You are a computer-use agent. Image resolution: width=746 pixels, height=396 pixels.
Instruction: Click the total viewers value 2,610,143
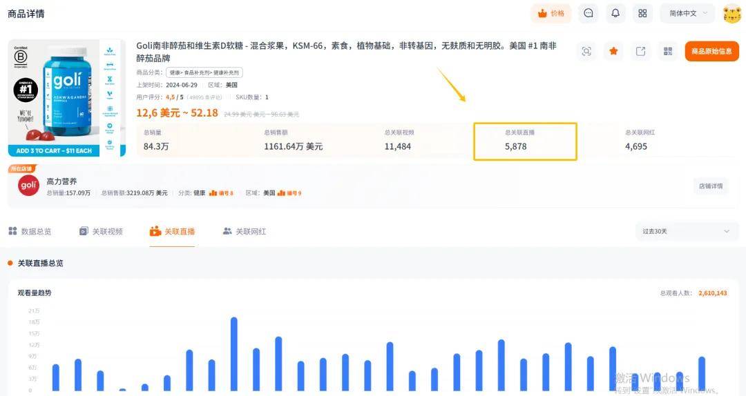[x=713, y=293]
